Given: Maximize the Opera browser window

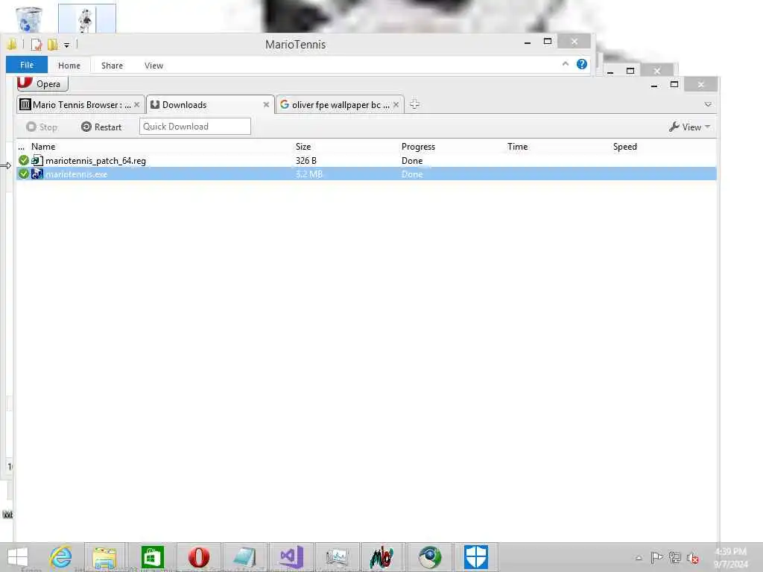Looking at the screenshot, I should coord(674,84).
